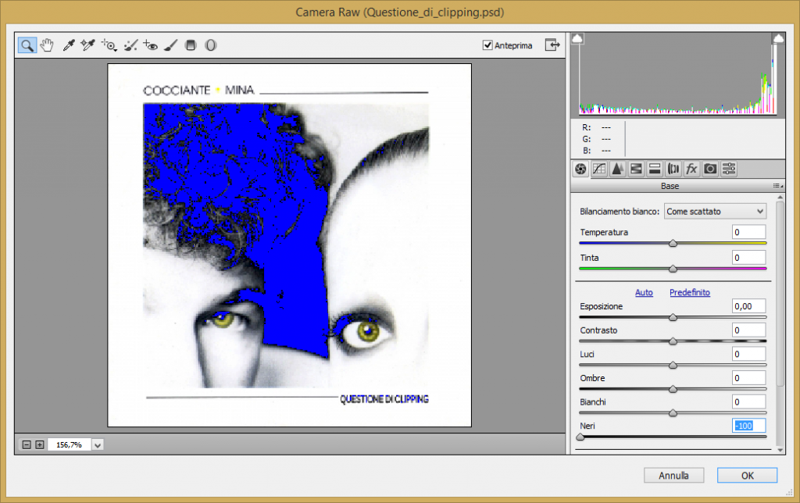The image size is (800, 503).
Task: Open the HSL / Grayscale panel tab
Action: [636, 169]
